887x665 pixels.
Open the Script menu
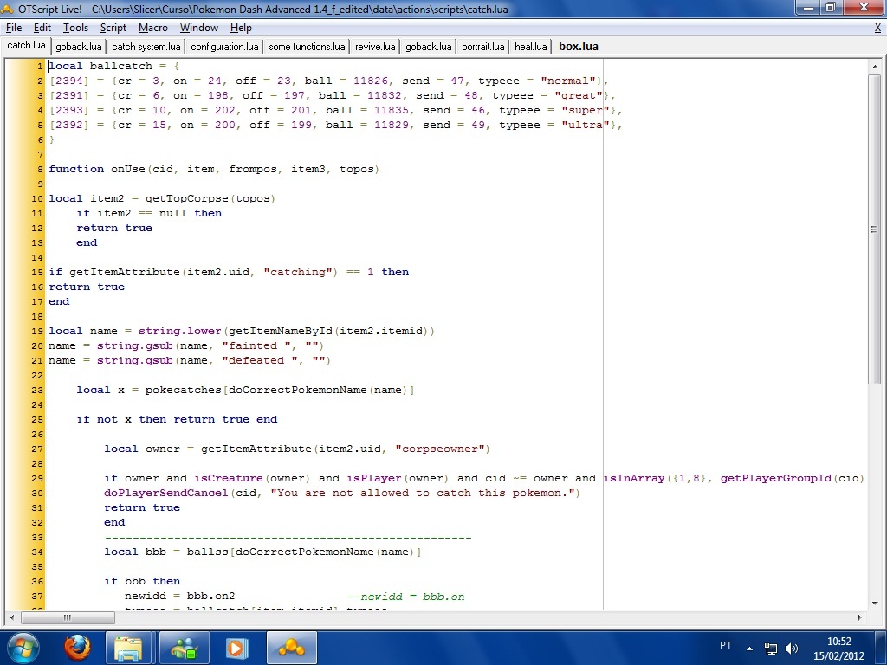[x=113, y=28]
